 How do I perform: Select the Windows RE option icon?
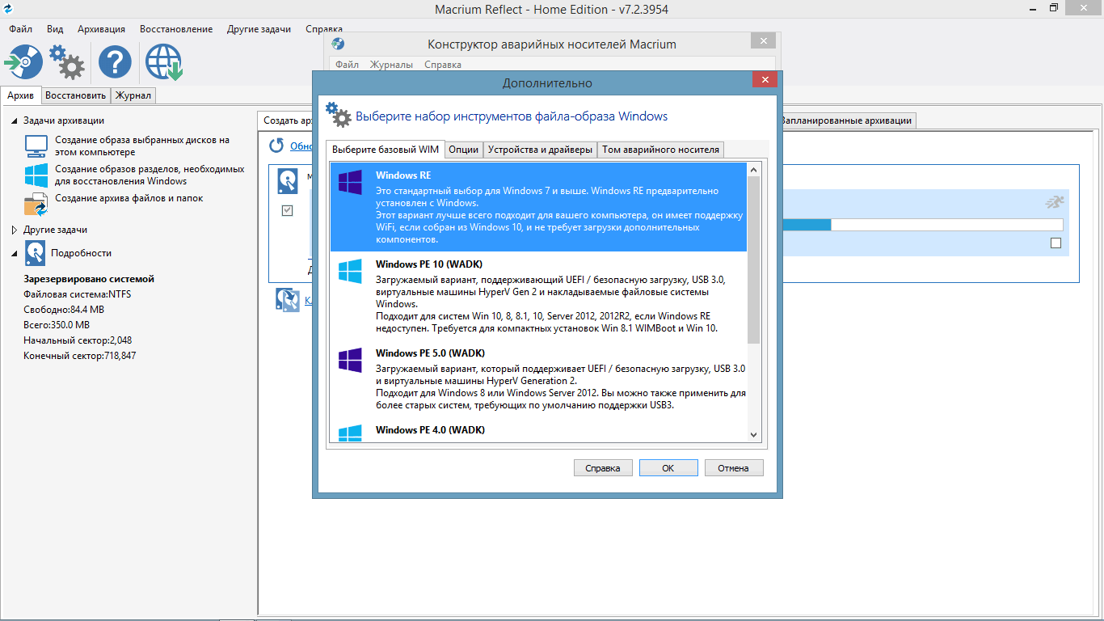pos(350,182)
